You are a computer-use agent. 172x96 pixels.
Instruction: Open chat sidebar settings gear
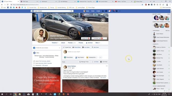click(164, 91)
